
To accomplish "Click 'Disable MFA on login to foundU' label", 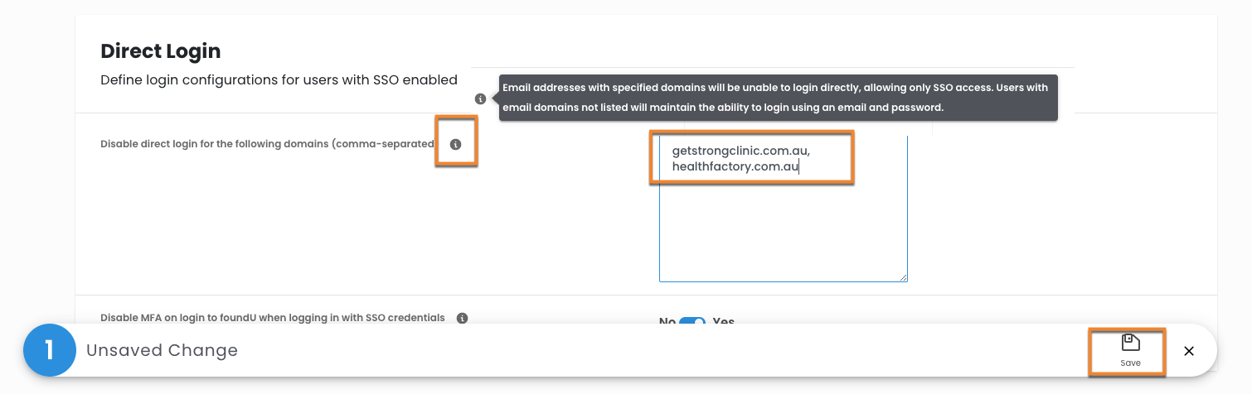I will pyautogui.click(x=272, y=318).
